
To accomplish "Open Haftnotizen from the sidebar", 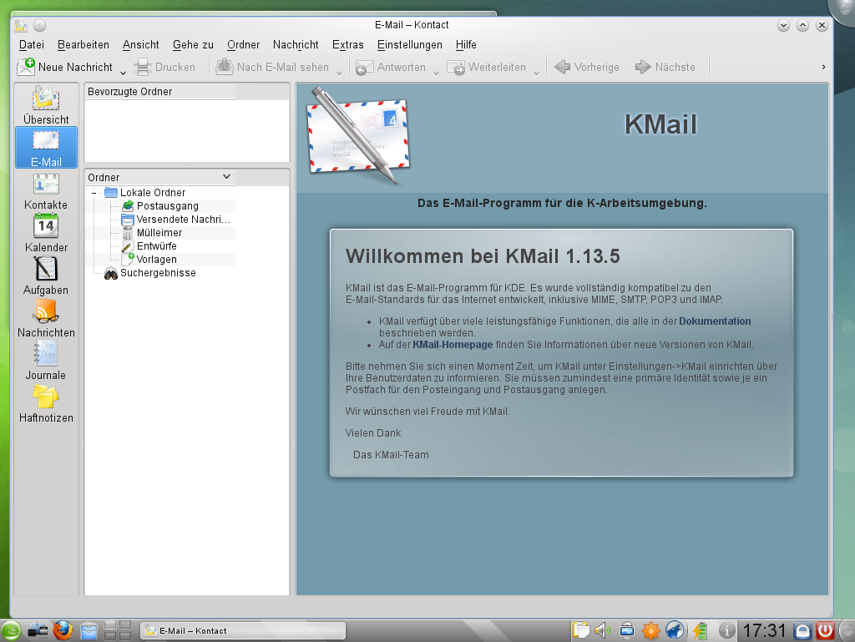I will click(x=46, y=404).
